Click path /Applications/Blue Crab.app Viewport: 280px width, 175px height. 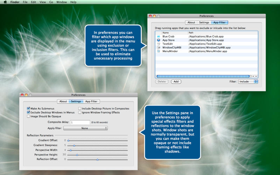[x=206, y=36]
